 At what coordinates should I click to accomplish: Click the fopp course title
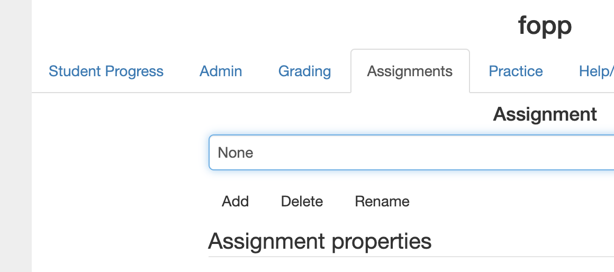pyautogui.click(x=545, y=25)
